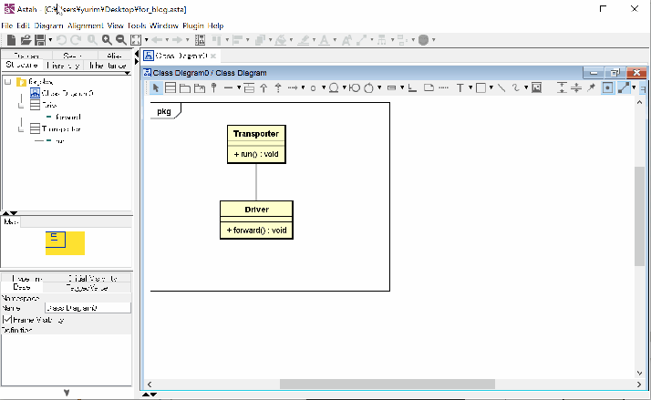Select the Text tool in diagram toolbar

click(x=460, y=87)
